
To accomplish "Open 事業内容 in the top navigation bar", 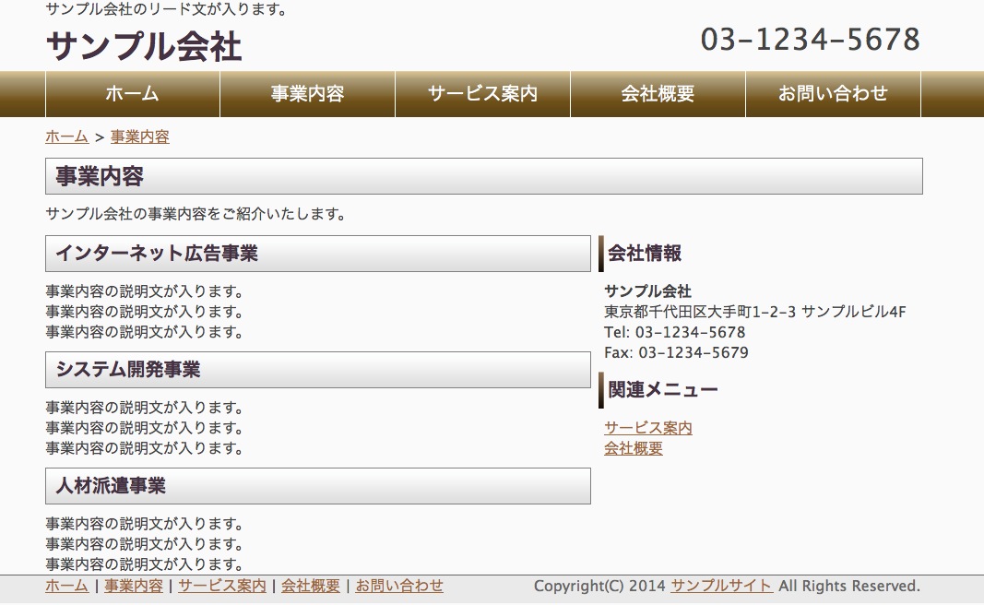I will [x=307, y=94].
